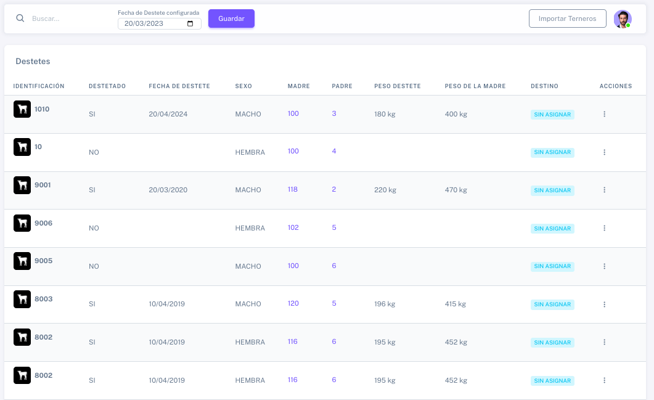Save the configured weaning date with Guardar
This screenshot has width=654, height=400.
[x=232, y=18]
